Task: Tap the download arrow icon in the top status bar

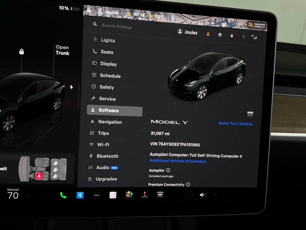Action: [x=129, y=14]
